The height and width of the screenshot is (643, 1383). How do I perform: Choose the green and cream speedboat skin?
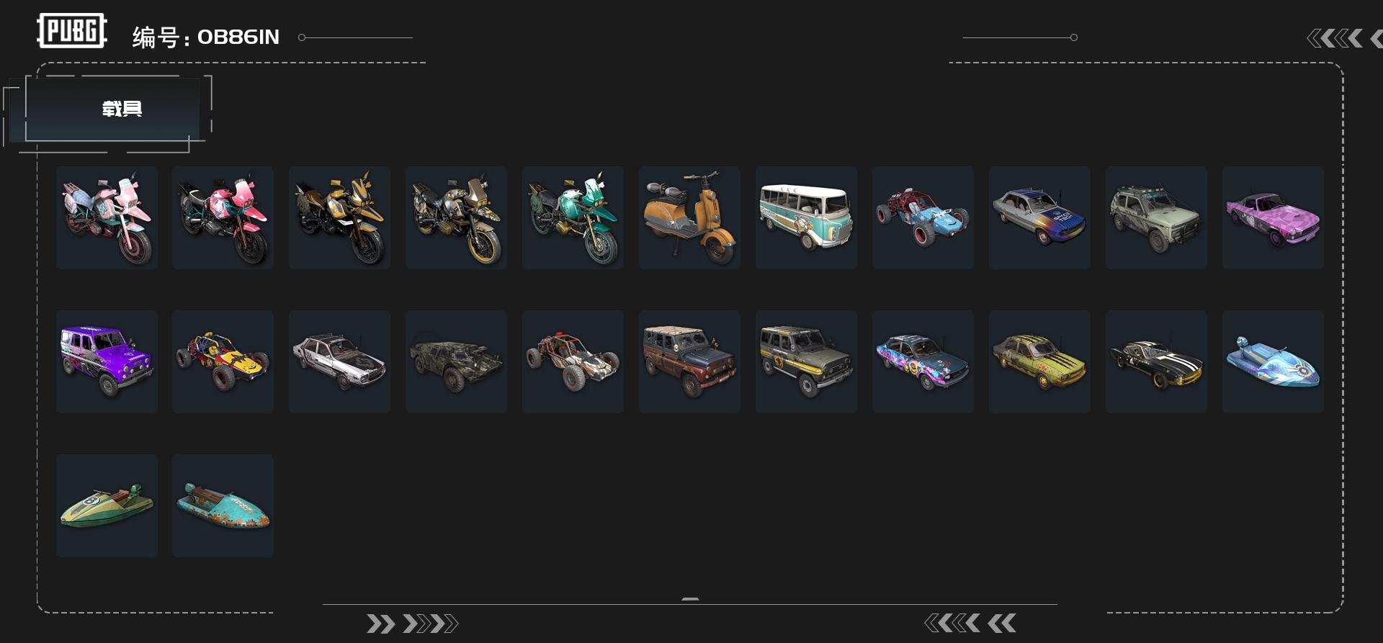coord(107,505)
